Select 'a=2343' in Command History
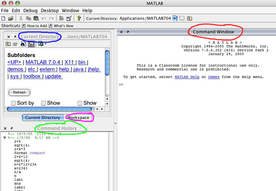The image size is (276, 191). (21, 168)
